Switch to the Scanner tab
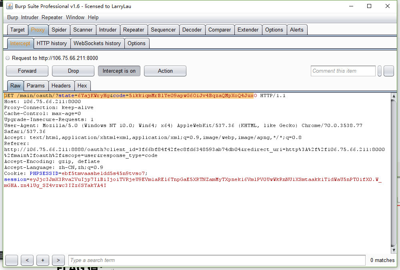 (83, 30)
